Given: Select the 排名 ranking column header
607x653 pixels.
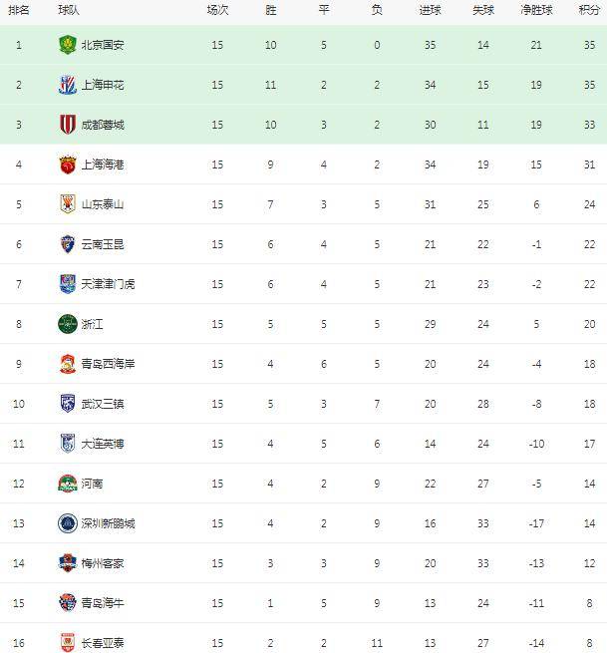Looking at the screenshot, I should point(19,10).
